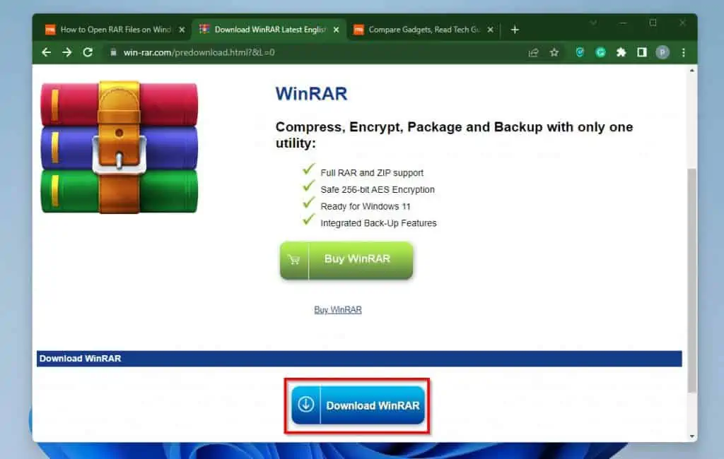The height and width of the screenshot is (459, 724).
Task: Switch to How to Open RAR Files tab
Action: (114, 30)
